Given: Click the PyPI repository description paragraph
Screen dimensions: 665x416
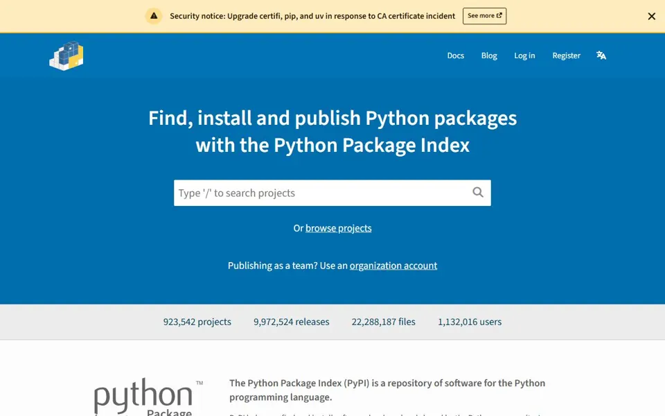Looking at the screenshot, I should click(x=387, y=390).
